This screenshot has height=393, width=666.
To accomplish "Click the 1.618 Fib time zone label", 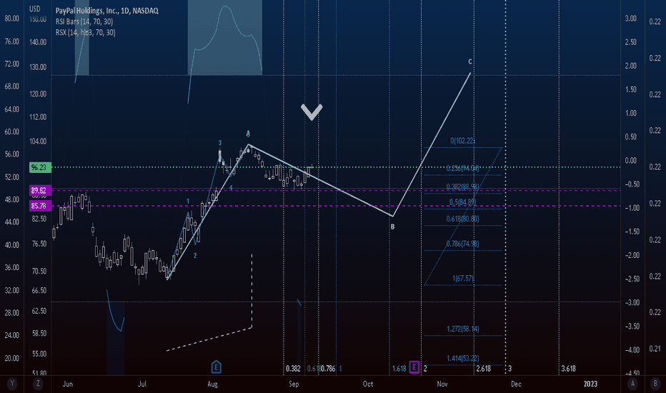I will point(399,369).
